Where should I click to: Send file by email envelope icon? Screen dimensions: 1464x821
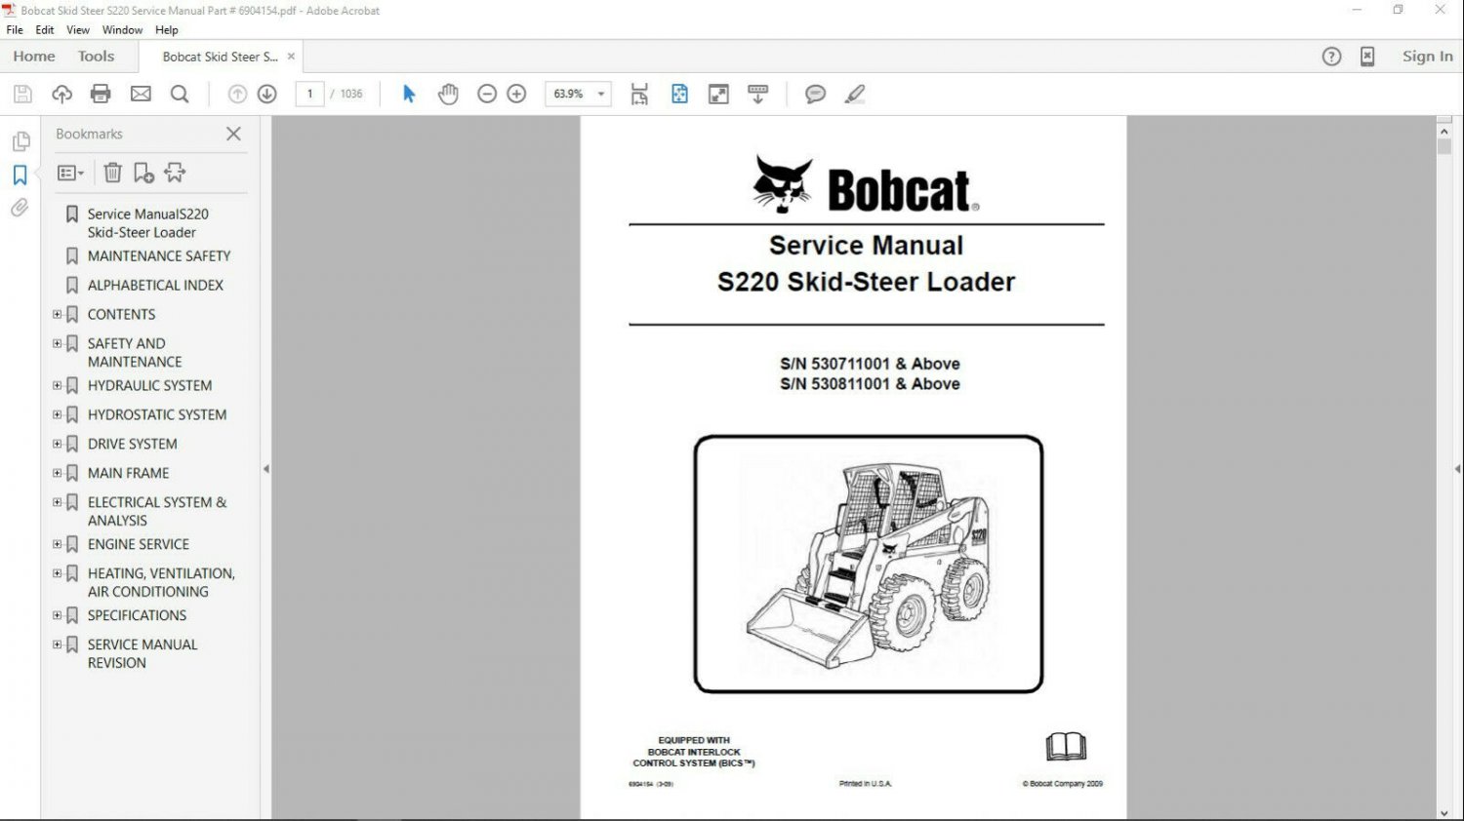tap(141, 95)
